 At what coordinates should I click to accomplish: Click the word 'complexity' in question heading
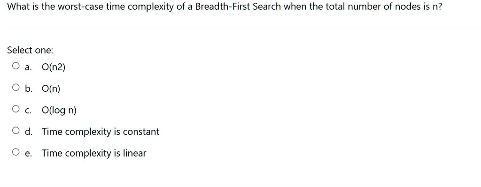150,7
